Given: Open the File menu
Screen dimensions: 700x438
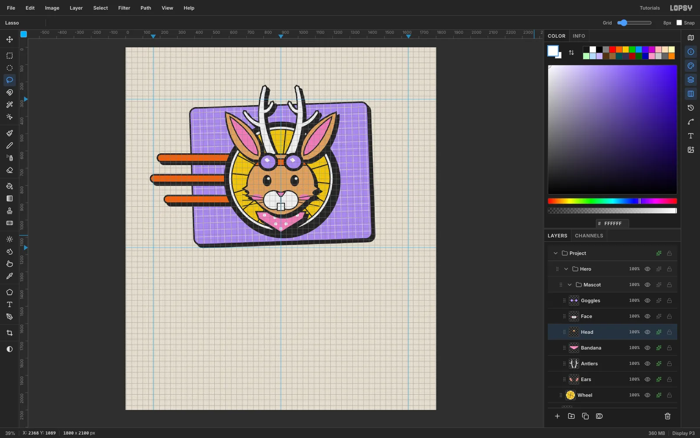Looking at the screenshot, I should (x=11, y=8).
